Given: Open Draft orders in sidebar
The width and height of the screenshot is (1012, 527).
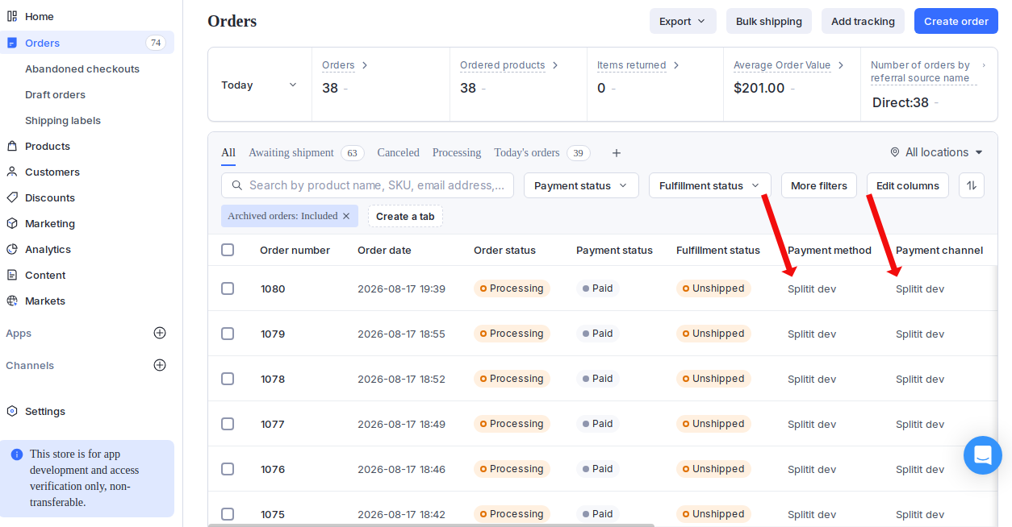Looking at the screenshot, I should pyautogui.click(x=55, y=94).
